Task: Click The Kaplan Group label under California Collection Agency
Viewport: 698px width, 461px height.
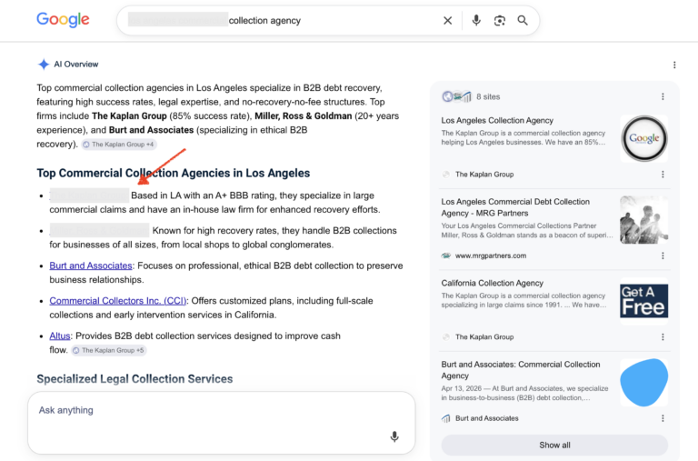Action: point(484,336)
